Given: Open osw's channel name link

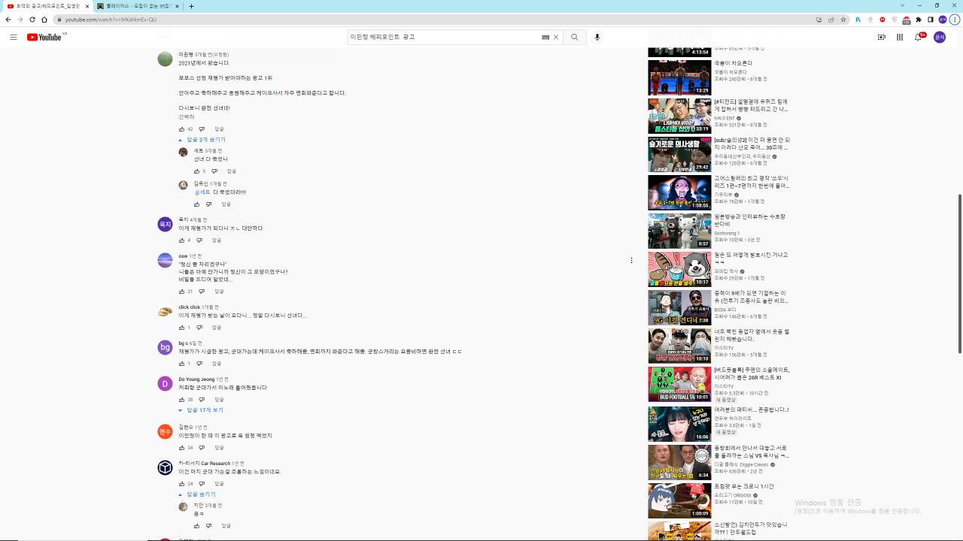Looking at the screenshot, I should [183, 256].
